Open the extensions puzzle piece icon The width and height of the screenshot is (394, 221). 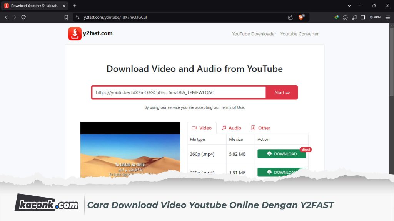(x=346, y=17)
